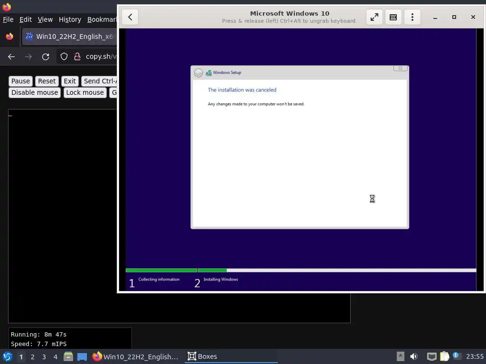
Task: Click the Pause emulator button
Action: coord(20,81)
